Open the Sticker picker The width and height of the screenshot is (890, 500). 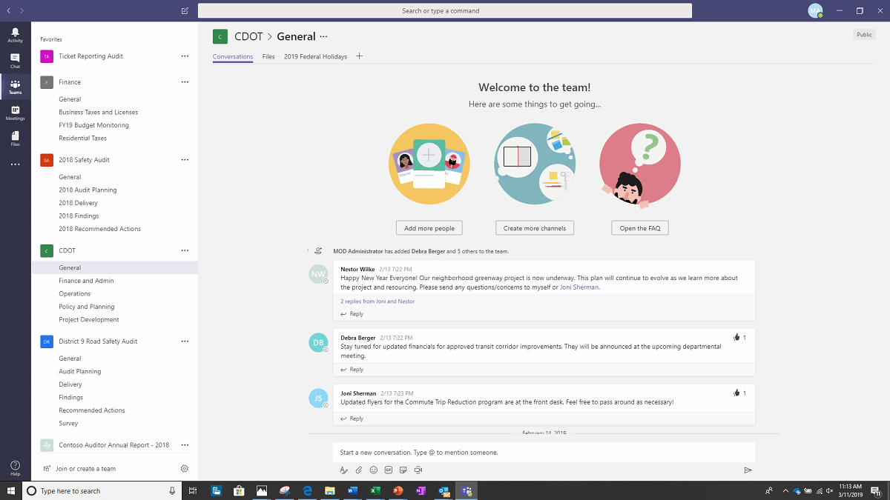coord(403,470)
